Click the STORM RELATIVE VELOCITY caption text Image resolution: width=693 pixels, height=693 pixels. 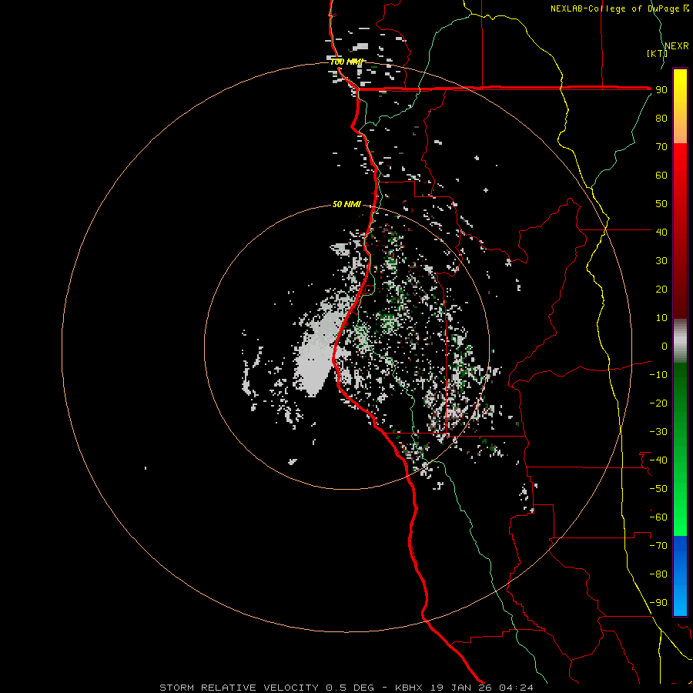point(239,688)
